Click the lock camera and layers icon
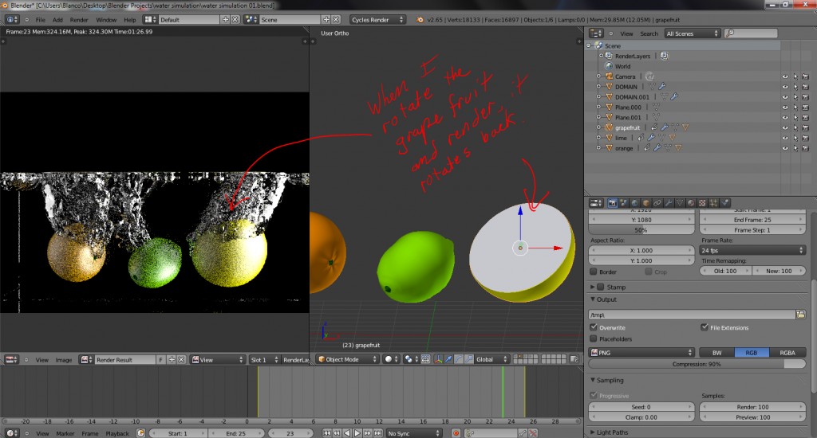 click(574, 359)
